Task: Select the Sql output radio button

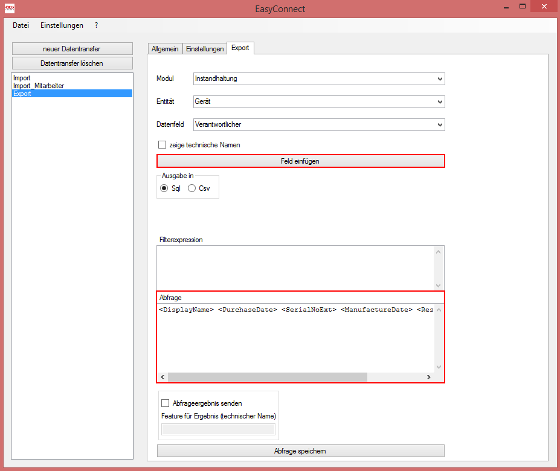Action: click(164, 188)
